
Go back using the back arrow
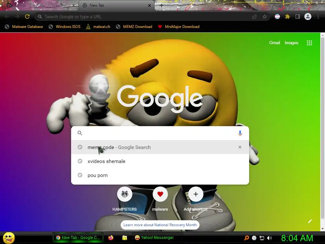(7, 17)
